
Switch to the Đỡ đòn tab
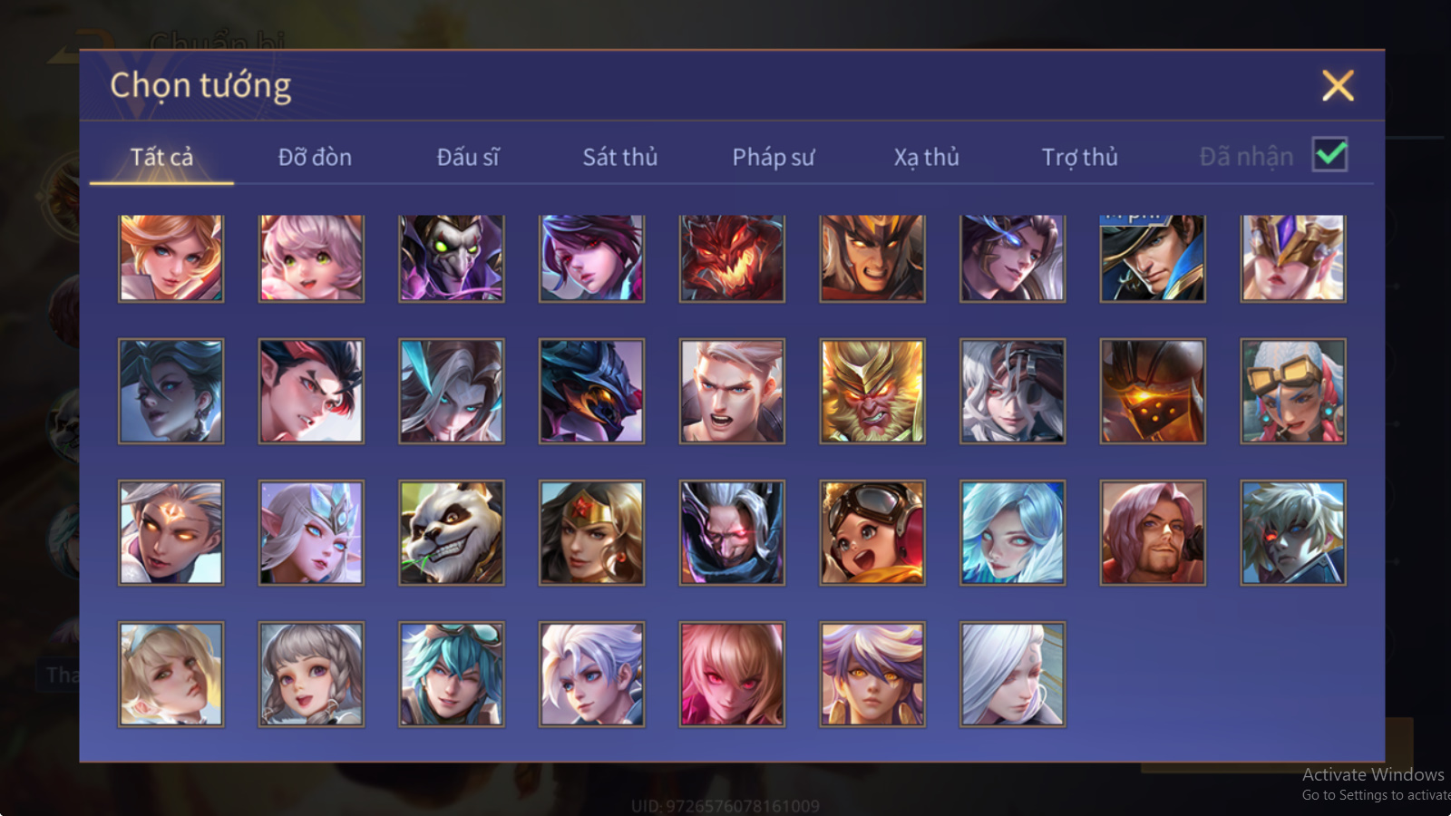[x=315, y=157]
